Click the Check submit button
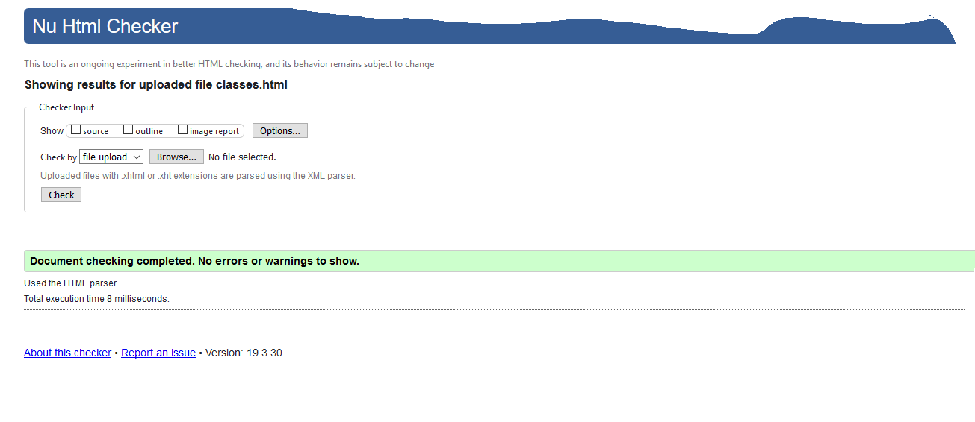This screenshot has height=422, width=975. [x=61, y=195]
